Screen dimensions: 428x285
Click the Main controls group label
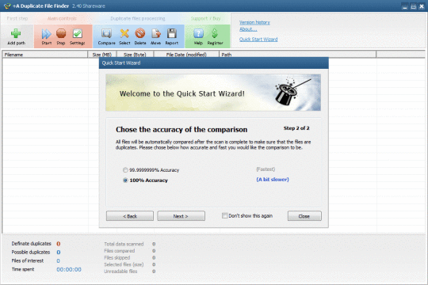coord(62,18)
